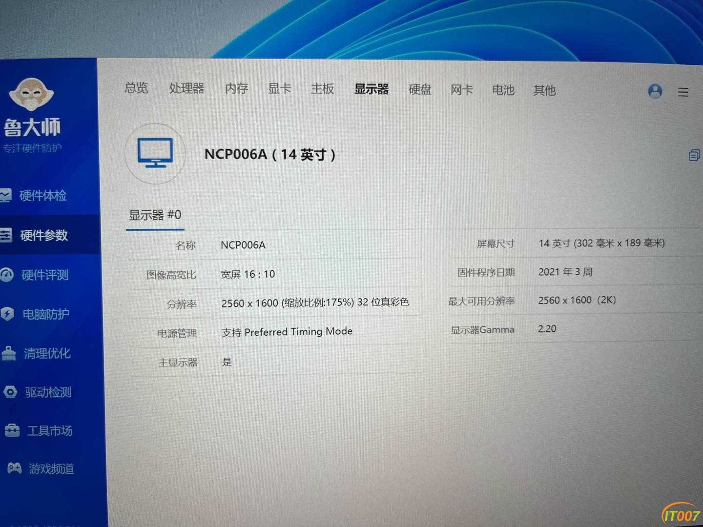703x527 pixels.
Task: Click the monitor icon beside NCP006A heading
Action: [155, 153]
